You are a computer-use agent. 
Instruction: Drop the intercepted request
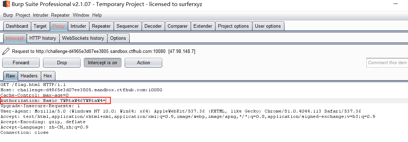click(62, 63)
